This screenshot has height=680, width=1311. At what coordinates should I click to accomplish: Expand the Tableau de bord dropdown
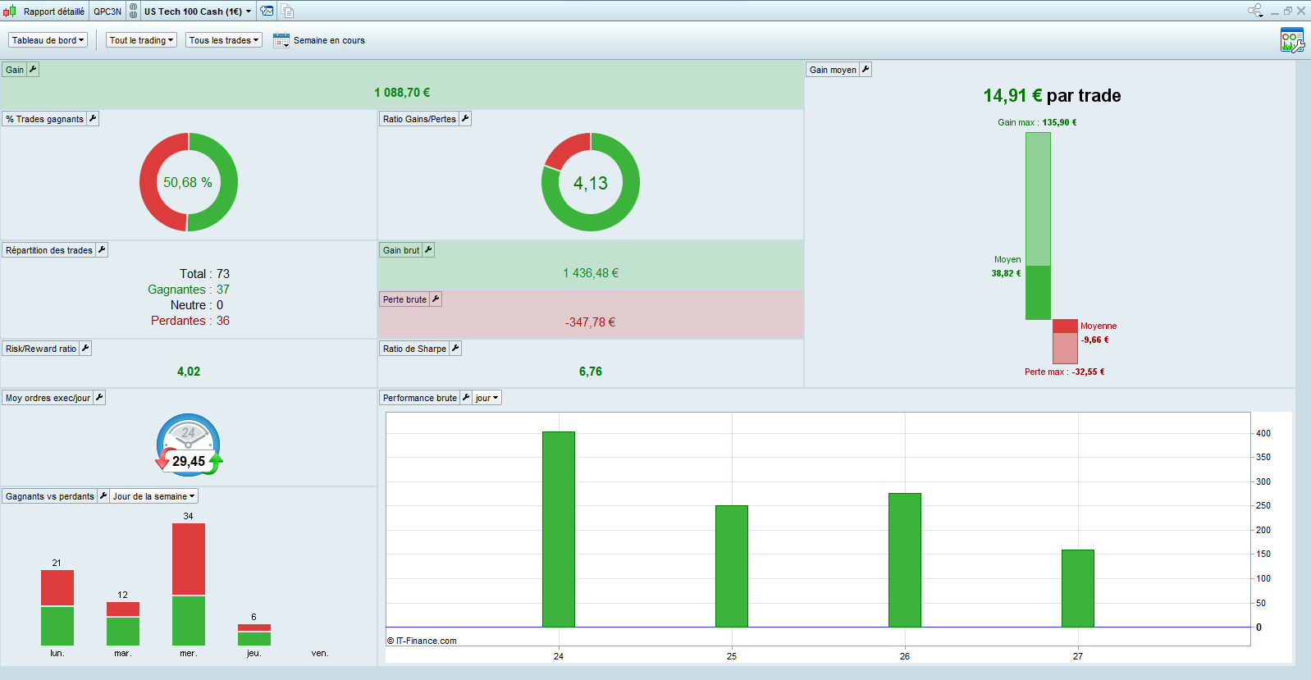[x=48, y=40]
